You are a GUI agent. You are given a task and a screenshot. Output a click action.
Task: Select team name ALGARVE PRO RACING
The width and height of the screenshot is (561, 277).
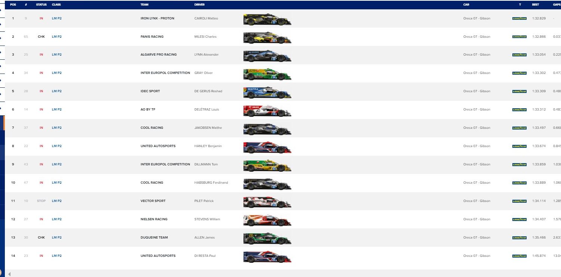159,55
